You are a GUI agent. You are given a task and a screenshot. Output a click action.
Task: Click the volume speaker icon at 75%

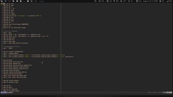pyautogui.click(x=100, y=1)
